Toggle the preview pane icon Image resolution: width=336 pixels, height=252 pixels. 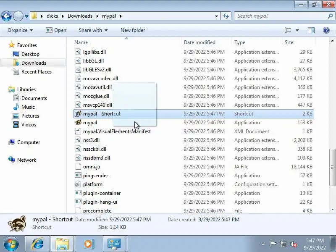click(x=311, y=30)
